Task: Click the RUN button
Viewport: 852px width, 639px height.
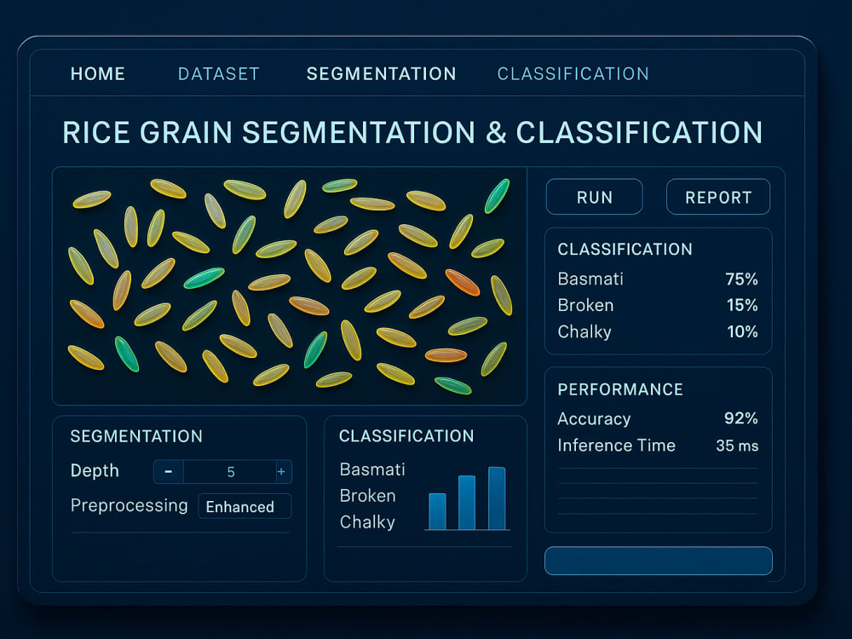Action: click(x=595, y=197)
